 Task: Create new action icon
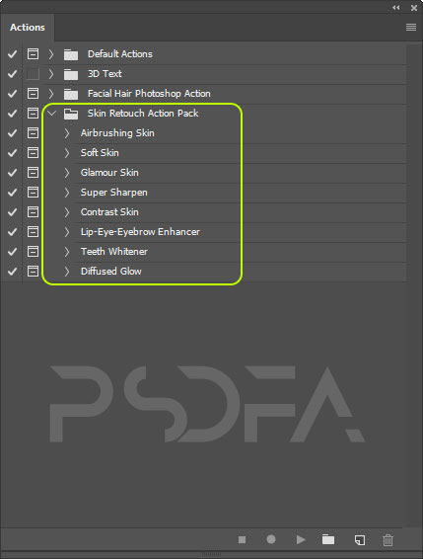click(x=360, y=540)
